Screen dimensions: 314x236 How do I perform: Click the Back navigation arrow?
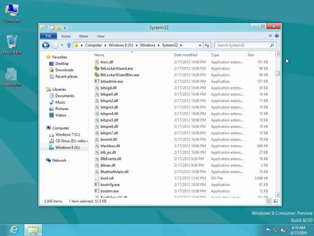click(46, 45)
